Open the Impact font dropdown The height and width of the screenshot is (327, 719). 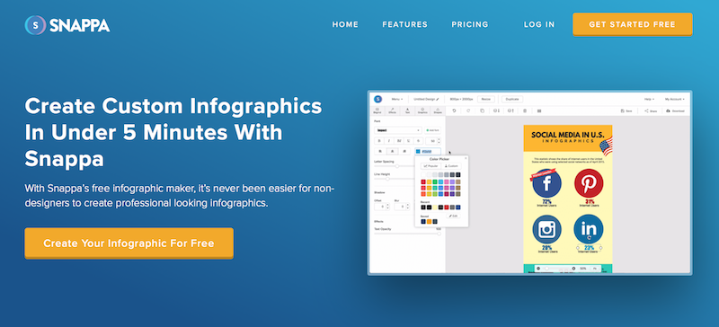[398, 130]
